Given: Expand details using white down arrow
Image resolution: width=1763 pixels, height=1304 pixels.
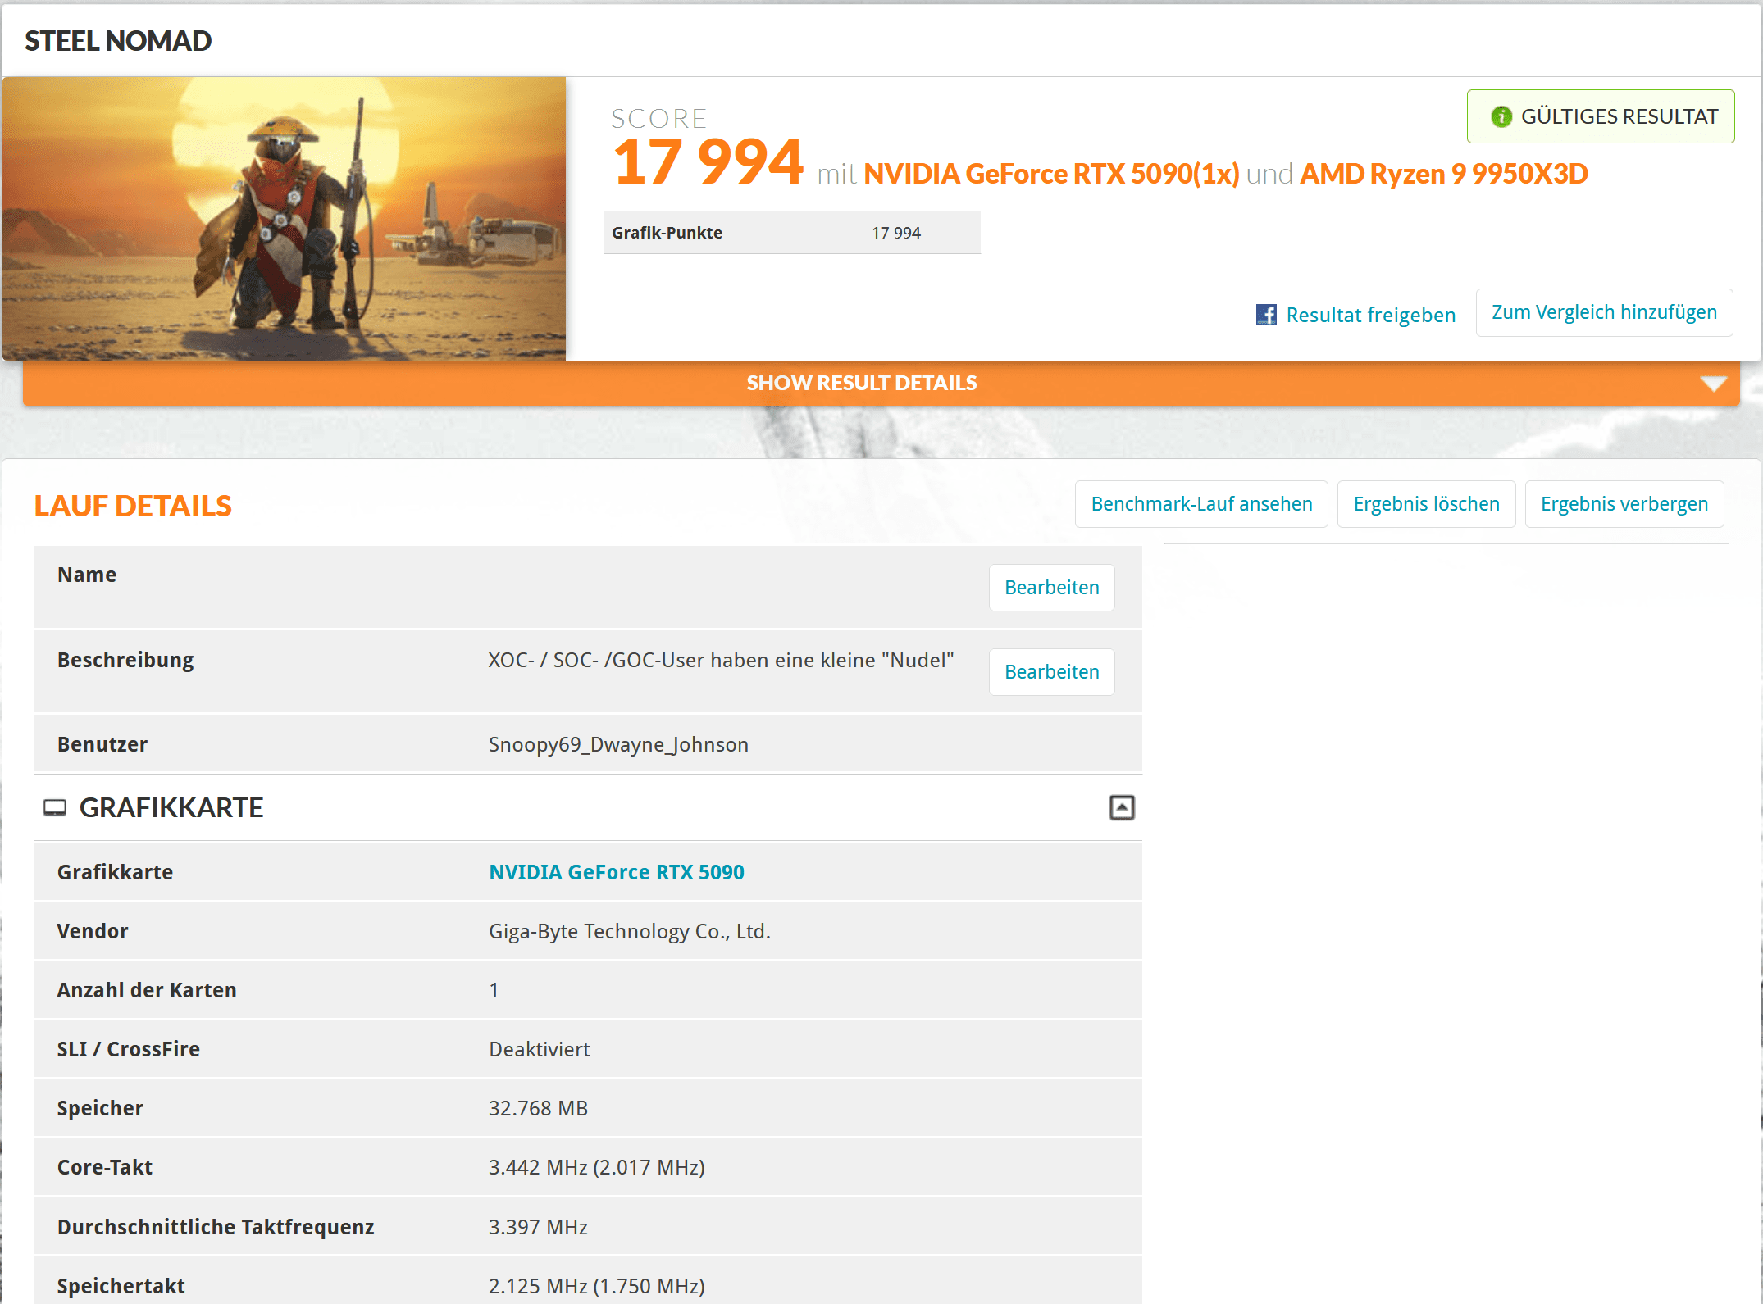Looking at the screenshot, I should coord(1712,384).
